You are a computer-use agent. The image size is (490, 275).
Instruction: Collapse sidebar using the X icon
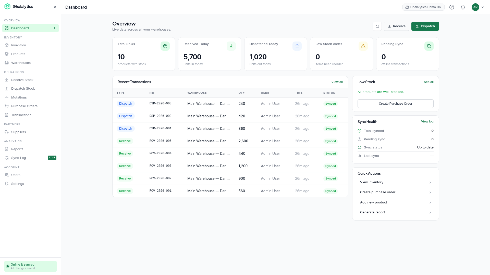pyautogui.click(x=55, y=7)
